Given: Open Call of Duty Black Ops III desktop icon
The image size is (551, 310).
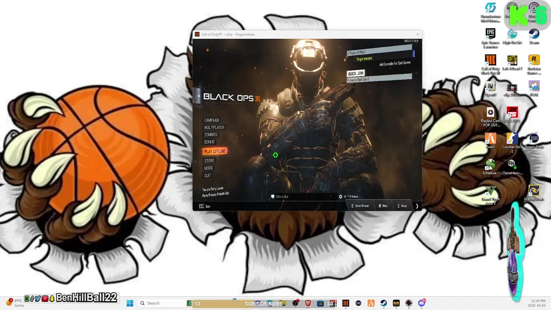Looking at the screenshot, I should (x=490, y=65).
